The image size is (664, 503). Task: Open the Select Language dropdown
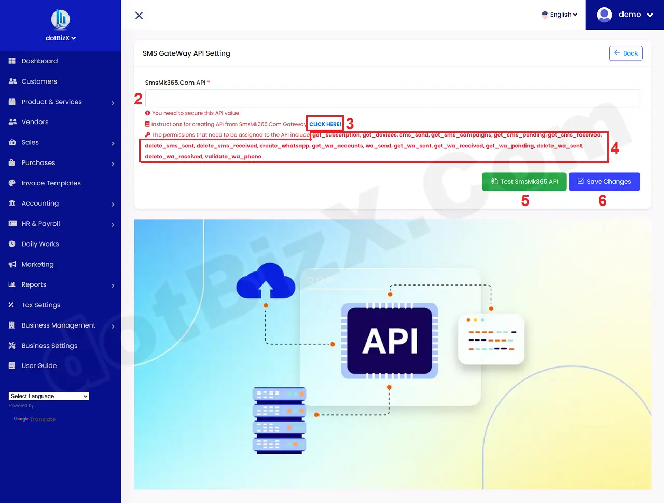(48, 396)
